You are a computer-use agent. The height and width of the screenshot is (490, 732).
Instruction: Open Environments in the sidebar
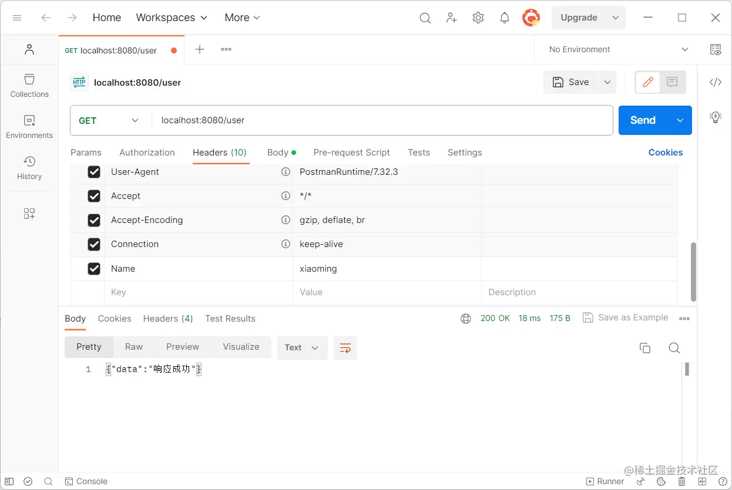pyautogui.click(x=29, y=126)
